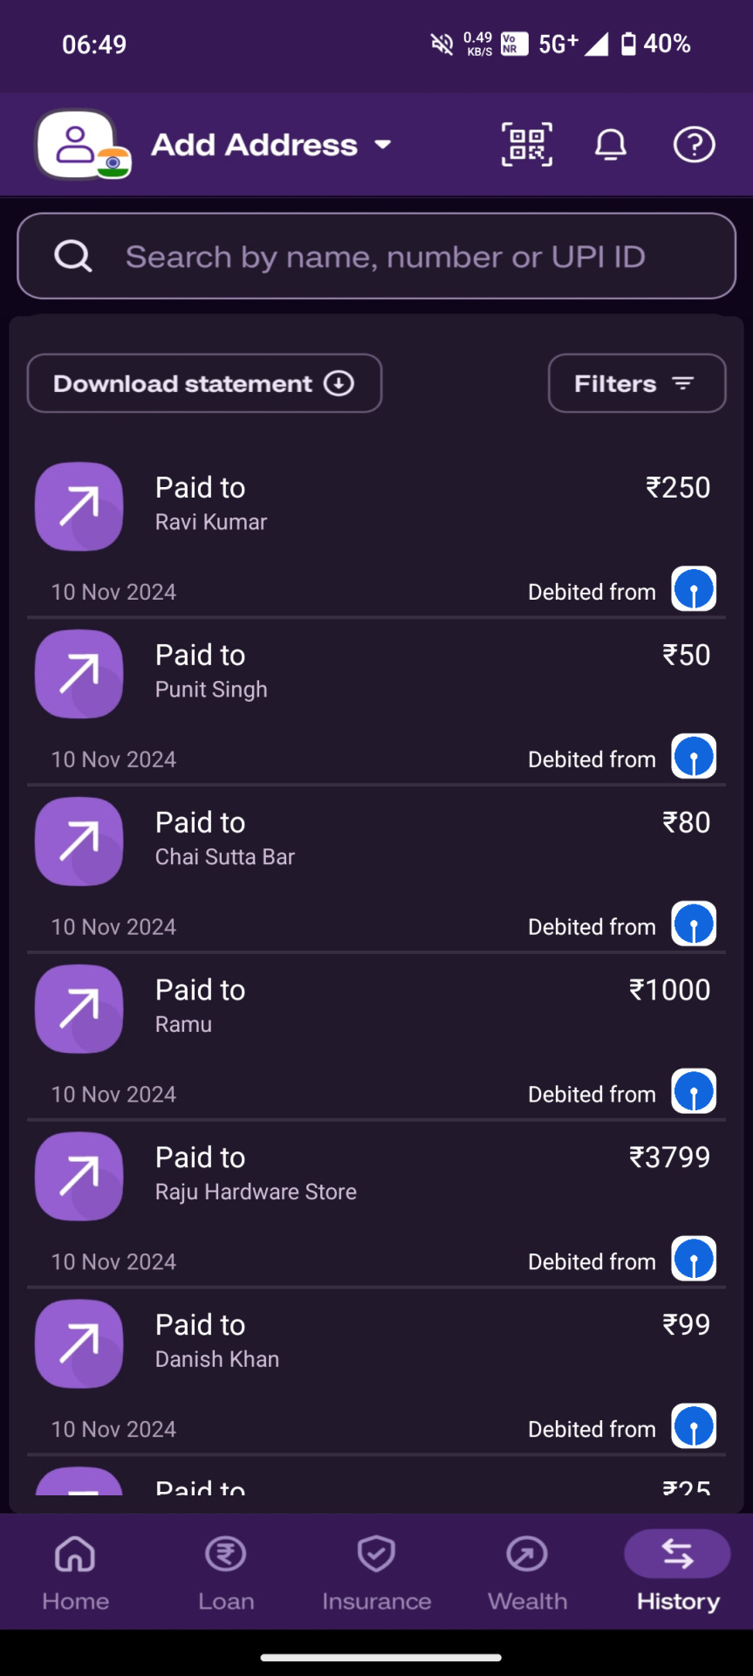Click the Download statement button
Screen dimensions: 753x1676
(204, 383)
